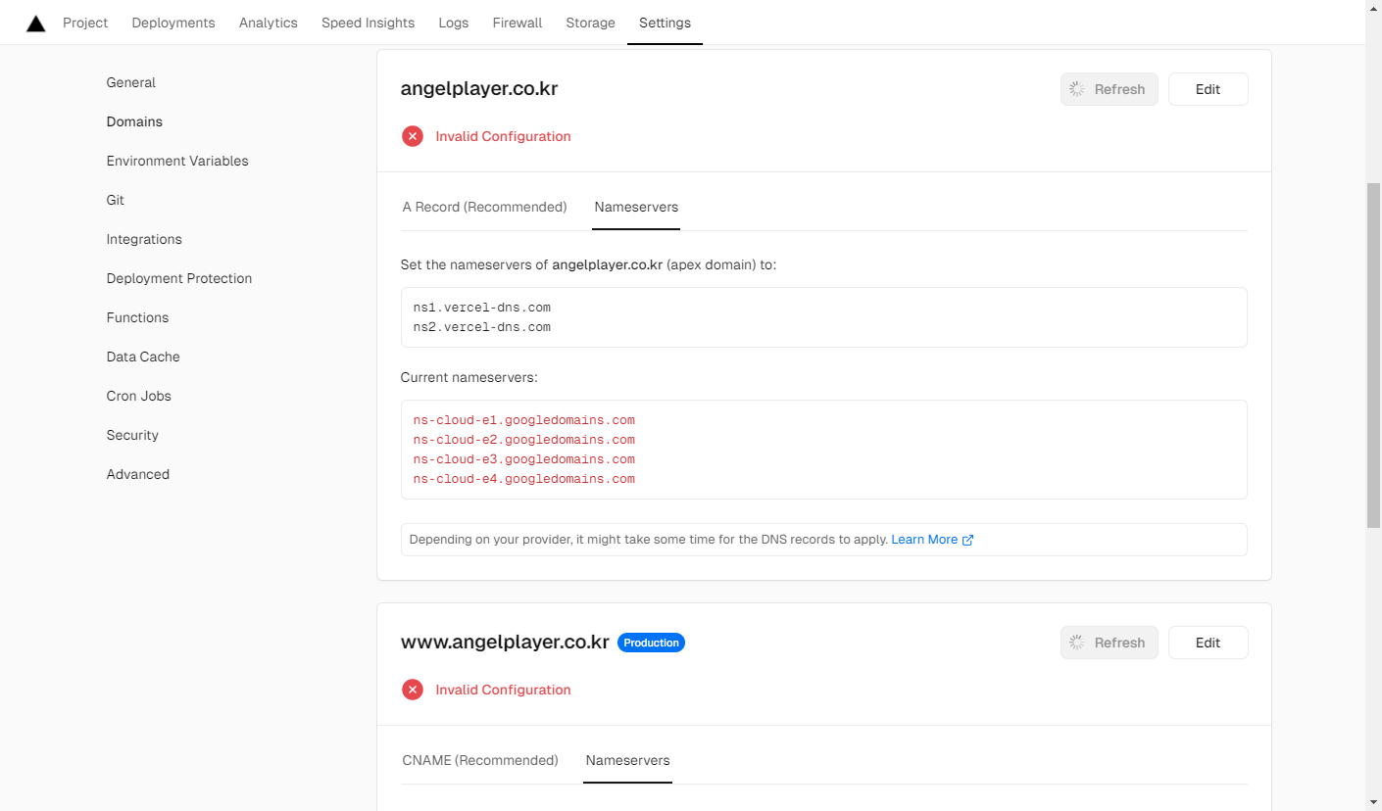
Task: Open the Logs tab
Action: click(454, 23)
